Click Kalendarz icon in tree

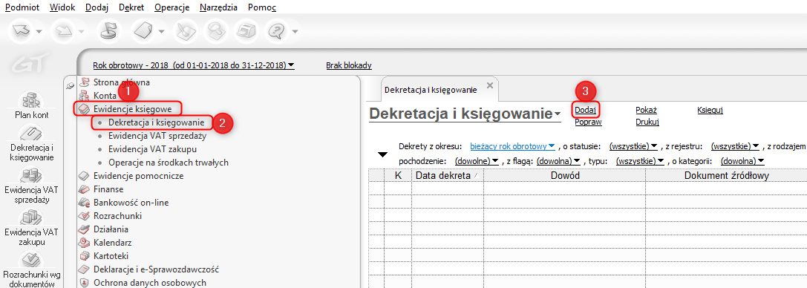pos(84,243)
